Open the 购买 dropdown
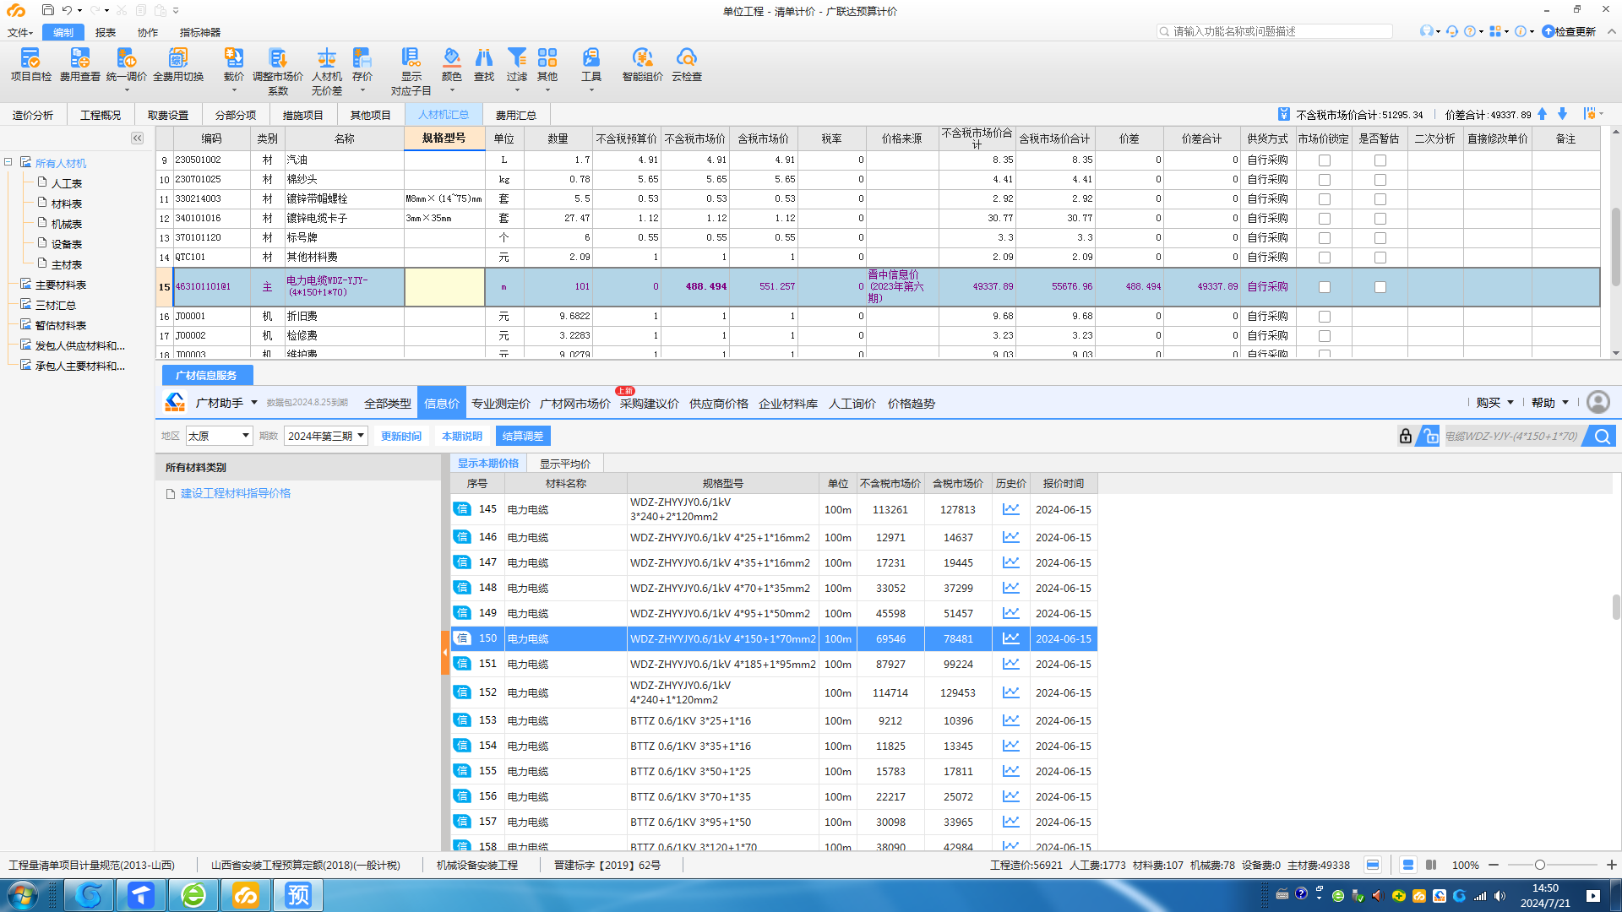 pos(1494,403)
